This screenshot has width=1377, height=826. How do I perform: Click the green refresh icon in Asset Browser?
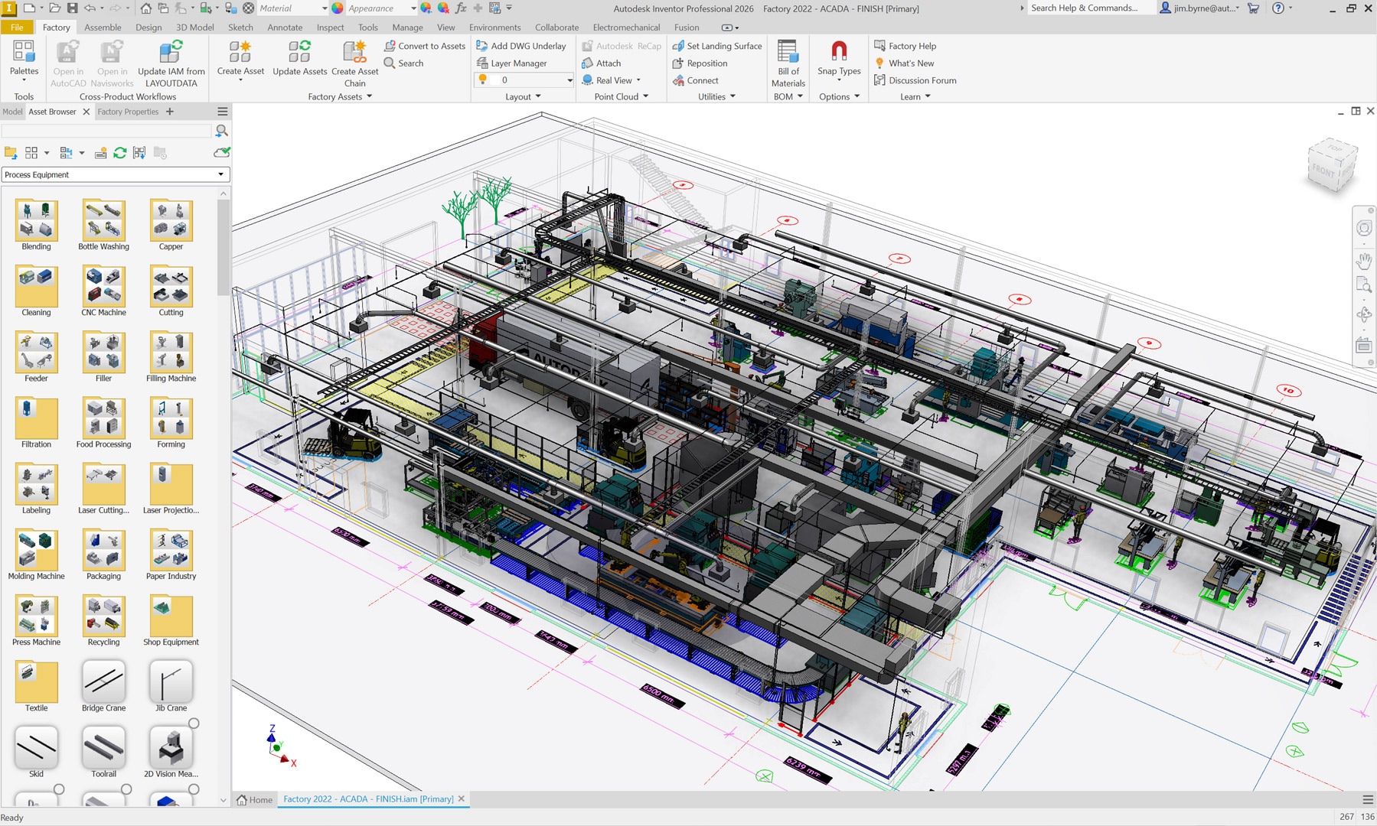pos(120,153)
